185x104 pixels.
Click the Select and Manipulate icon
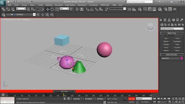77,9
